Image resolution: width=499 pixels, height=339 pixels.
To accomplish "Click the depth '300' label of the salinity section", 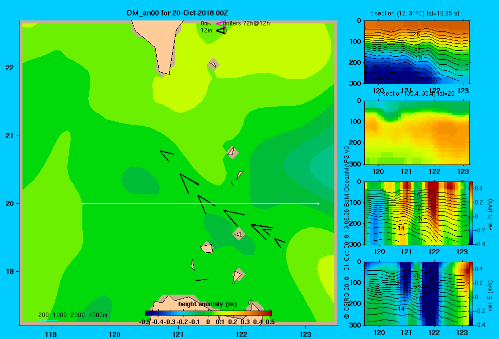I will pyautogui.click(x=355, y=164).
